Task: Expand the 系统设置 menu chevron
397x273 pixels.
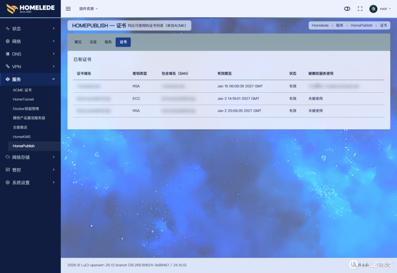Action: (x=54, y=182)
